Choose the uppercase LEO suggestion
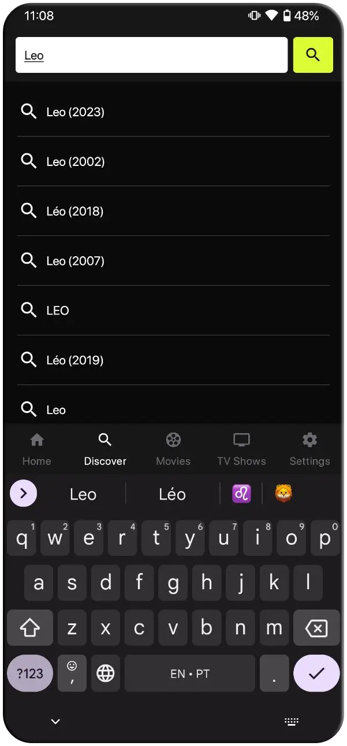 [x=58, y=311]
